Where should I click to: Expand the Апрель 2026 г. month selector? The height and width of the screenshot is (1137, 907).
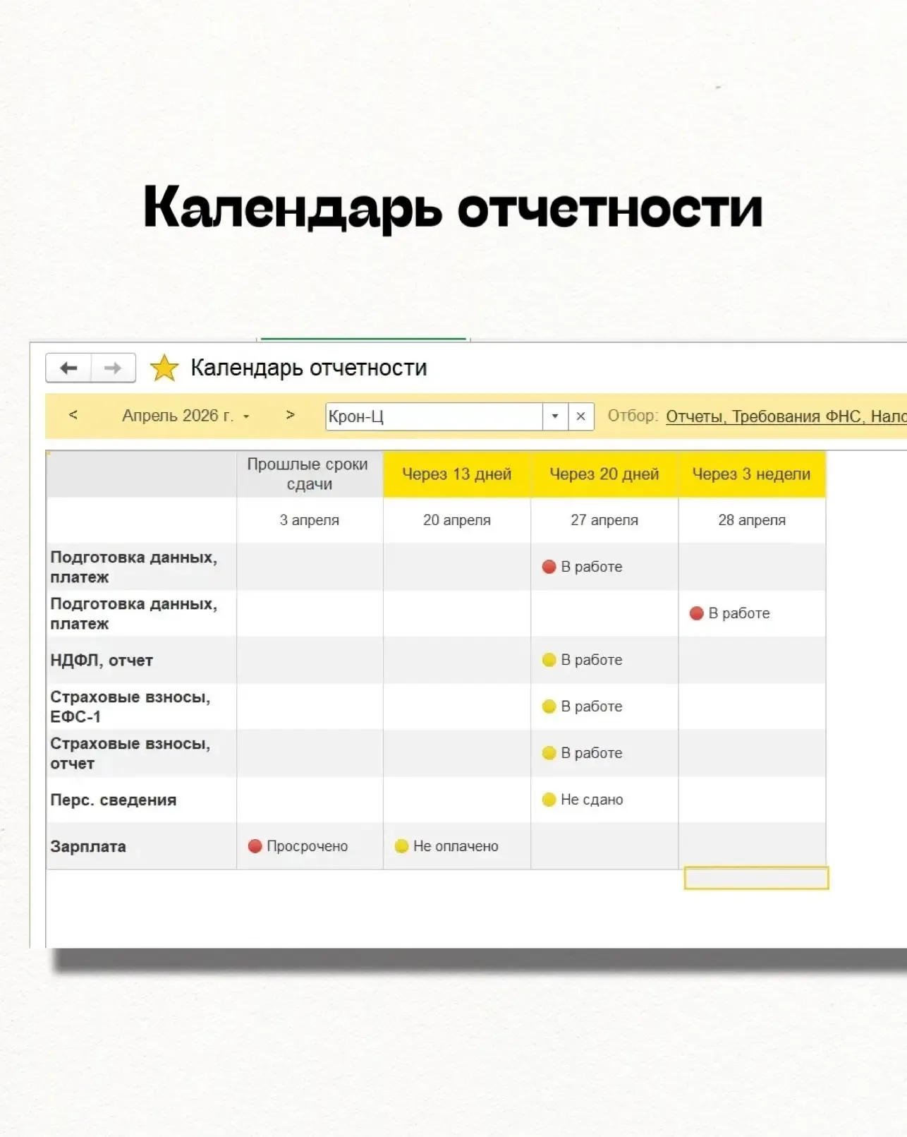[x=185, y=416]
